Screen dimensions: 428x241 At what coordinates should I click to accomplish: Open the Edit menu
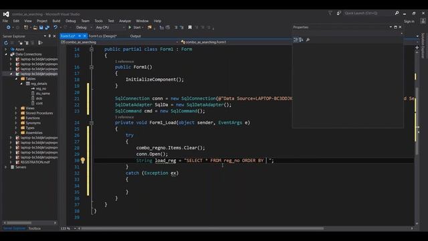coord(16,21)
